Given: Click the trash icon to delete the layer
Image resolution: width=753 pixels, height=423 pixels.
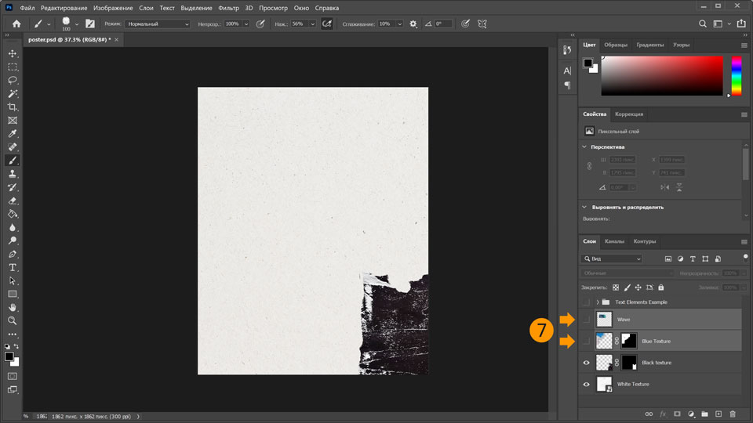Looking at the screenshot, I should 733,414.
